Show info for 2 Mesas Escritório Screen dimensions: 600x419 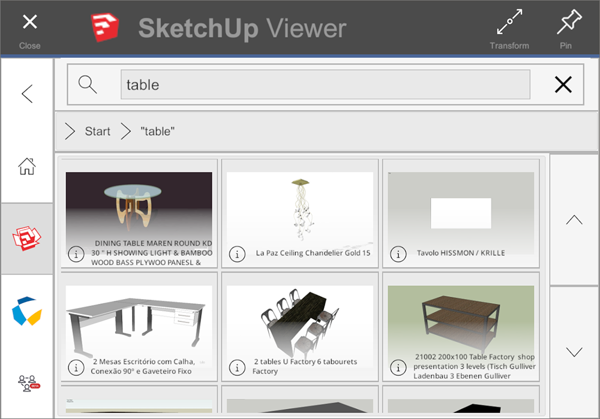click(76, 367)
